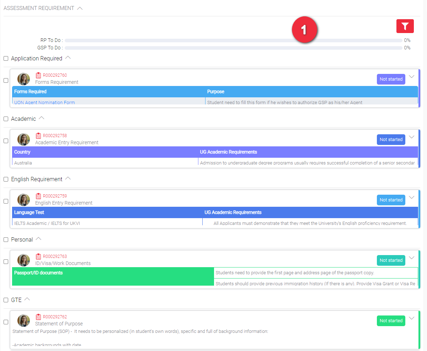Click clipboard icon beside R000292762
Screen dimensions: 427x351
tap(38, 317)
